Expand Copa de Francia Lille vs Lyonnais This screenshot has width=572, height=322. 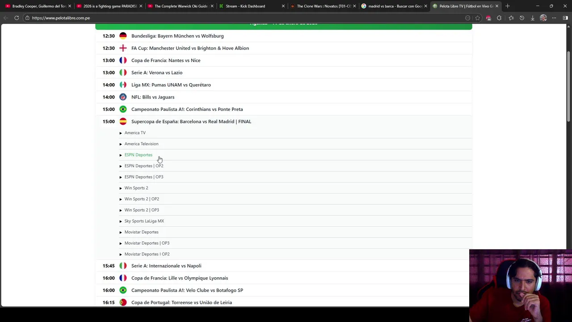point(283,278)
